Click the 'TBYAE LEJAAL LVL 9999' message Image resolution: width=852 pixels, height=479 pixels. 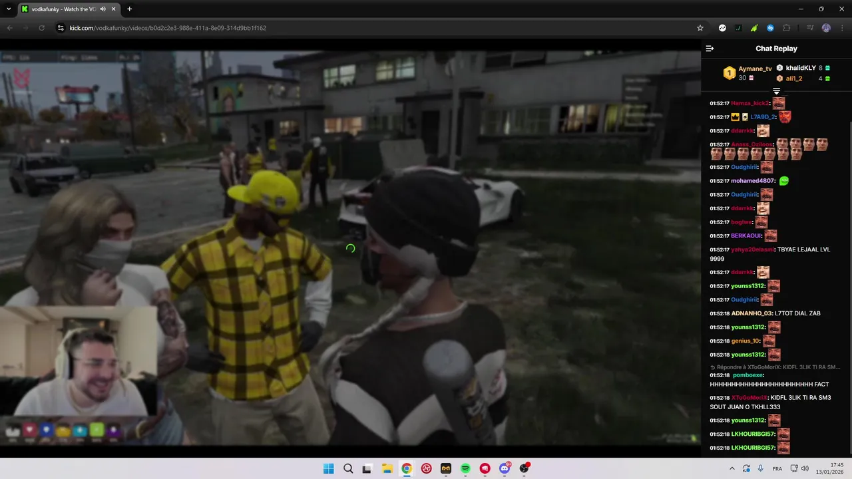[x=769, y=254]
